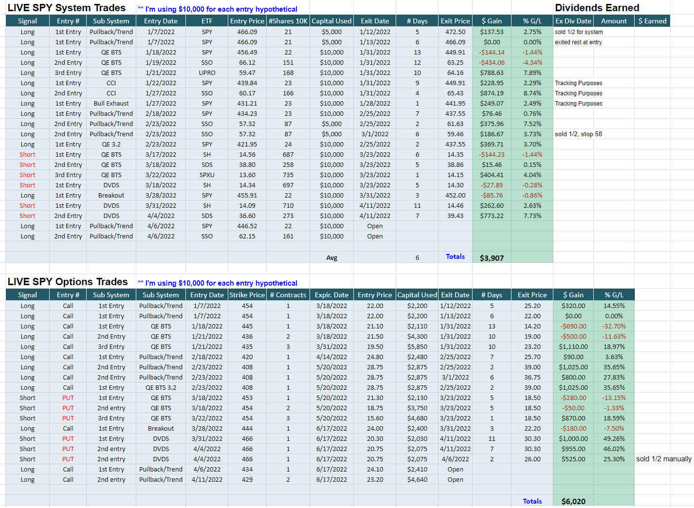The image size is (694, 508).
Task: Select the QE BTS 3.2 options cell
Action: [161, 387]
